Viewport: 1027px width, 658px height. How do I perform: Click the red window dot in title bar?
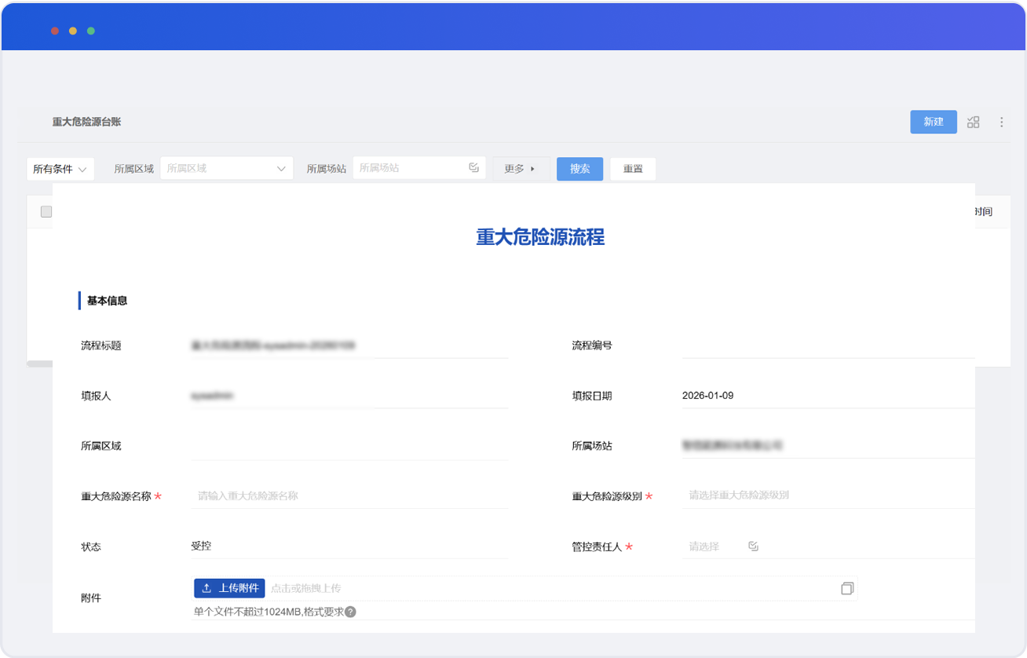[x=55, y=31]
